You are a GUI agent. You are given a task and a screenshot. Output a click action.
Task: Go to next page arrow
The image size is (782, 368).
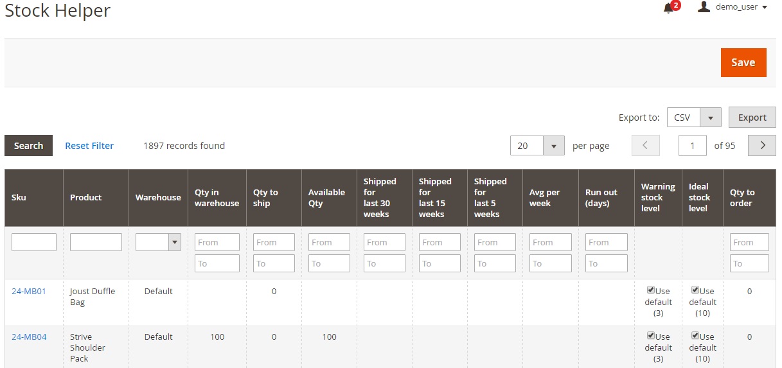click(762, 146)
